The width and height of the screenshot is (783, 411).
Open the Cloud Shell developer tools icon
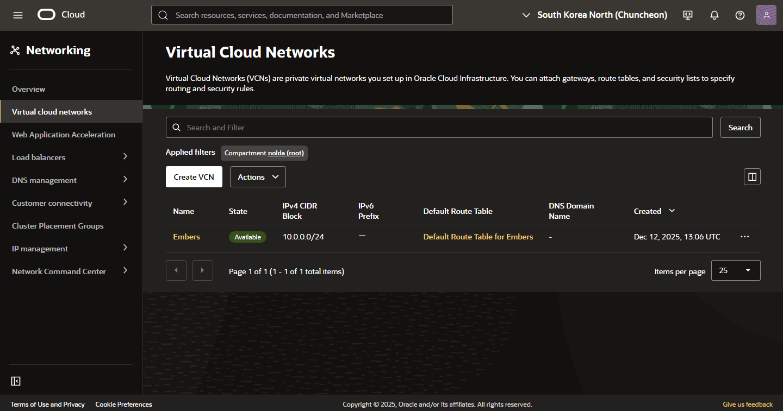[688, 15]
